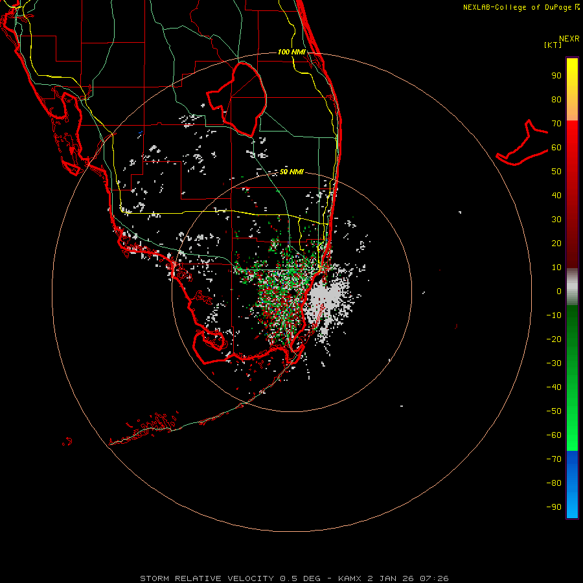Click the 30 value on the velocity scale
This screenshot has width=583, height=583.
click(556, 220)
